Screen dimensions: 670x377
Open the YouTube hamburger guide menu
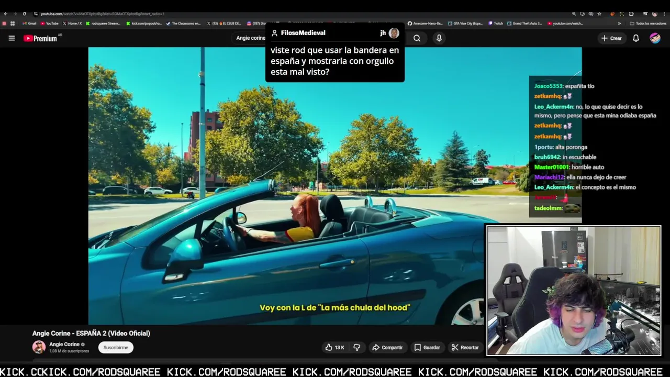(x=12, y=38)
